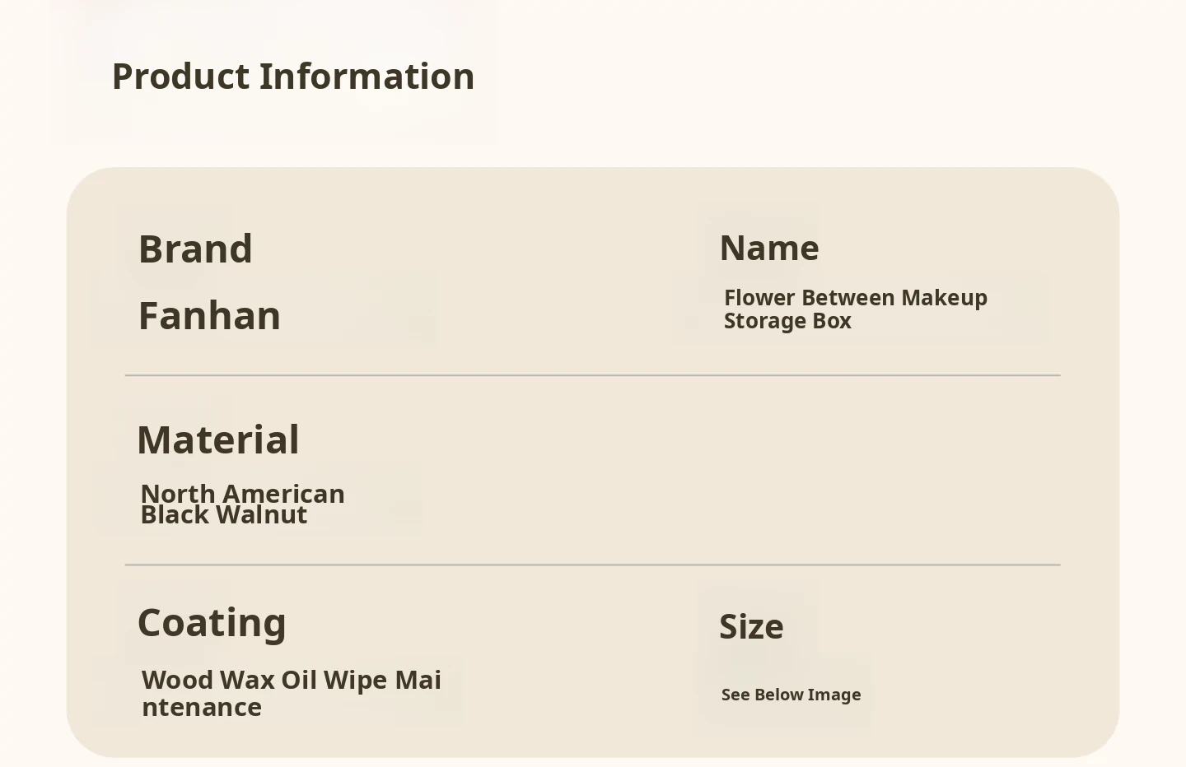Select the 'Name' field label
1186x767 pixels.
(x=769, y=249)
